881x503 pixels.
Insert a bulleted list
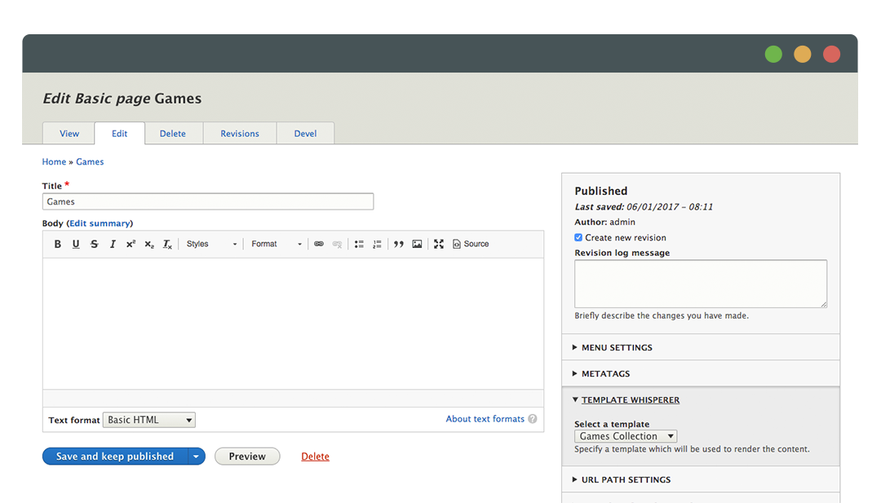pyautogui.click(x=358, y=244)
